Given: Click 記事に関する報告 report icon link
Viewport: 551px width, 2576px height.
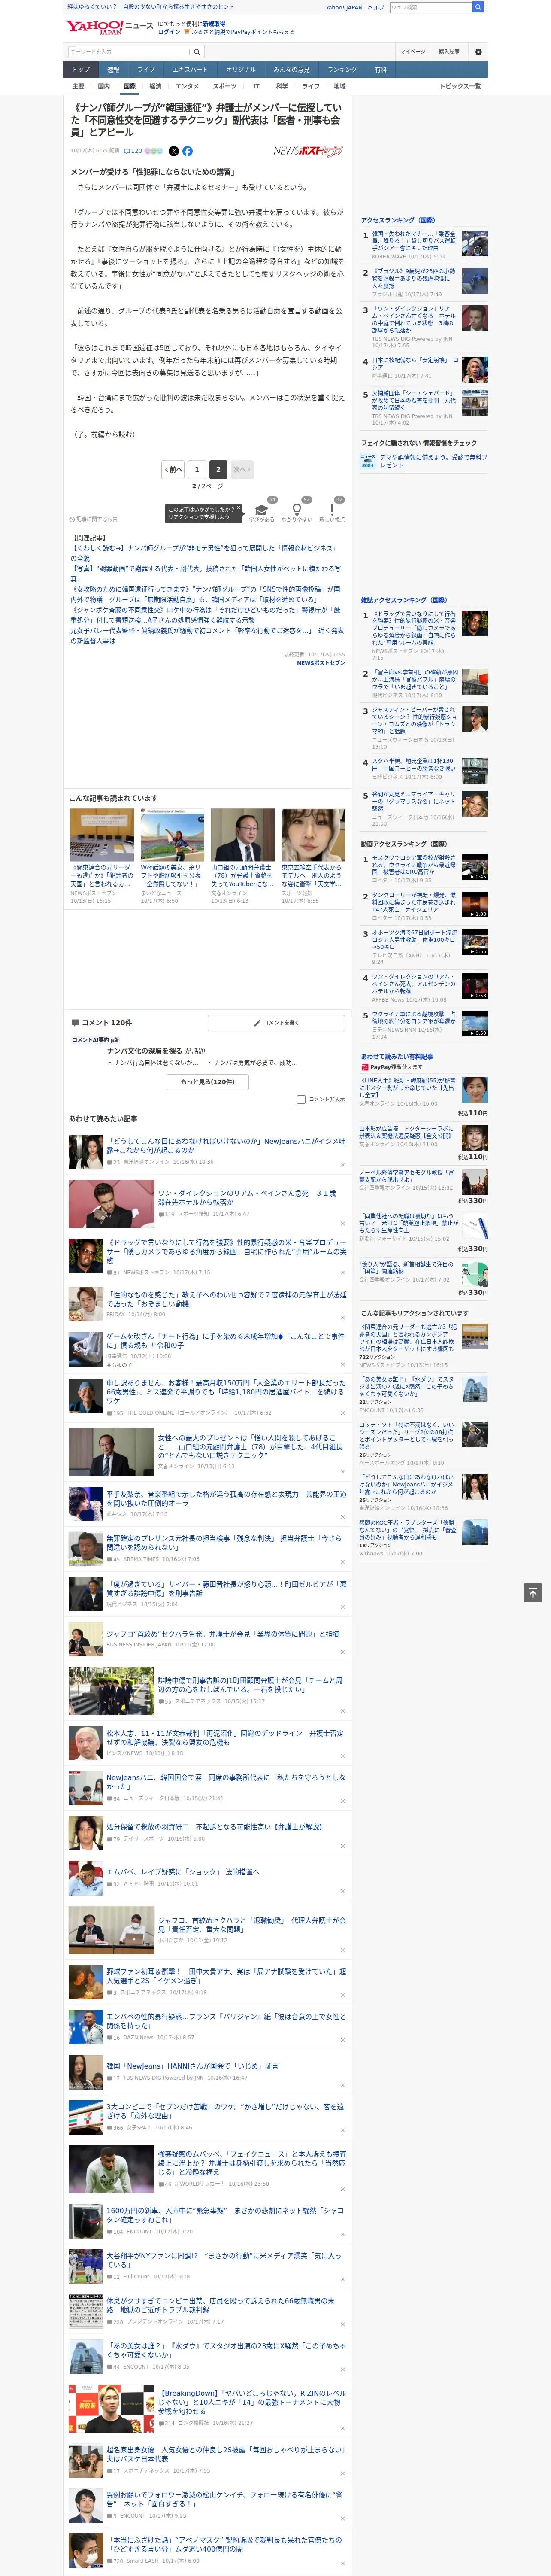Looking at the screenshot, I should tap(94, 519).
